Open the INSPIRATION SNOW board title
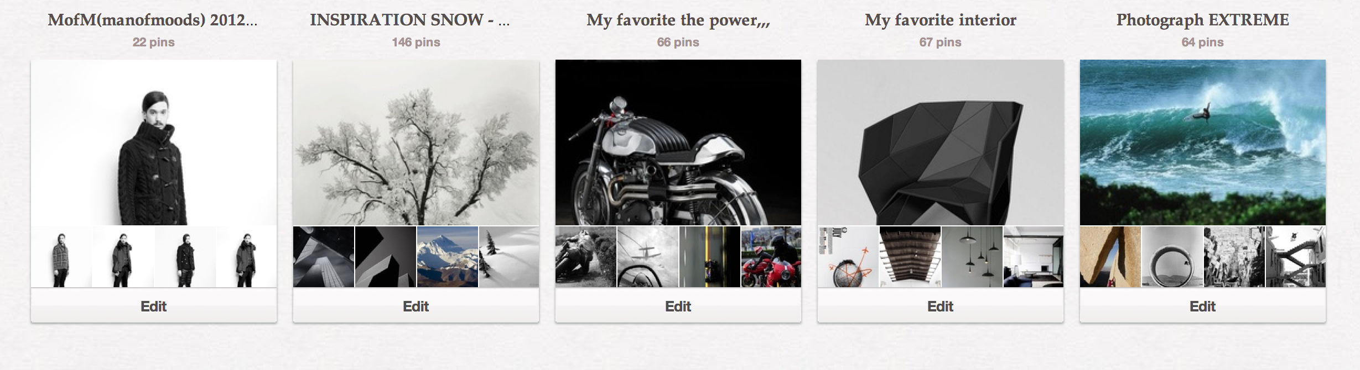 (410, 20)
